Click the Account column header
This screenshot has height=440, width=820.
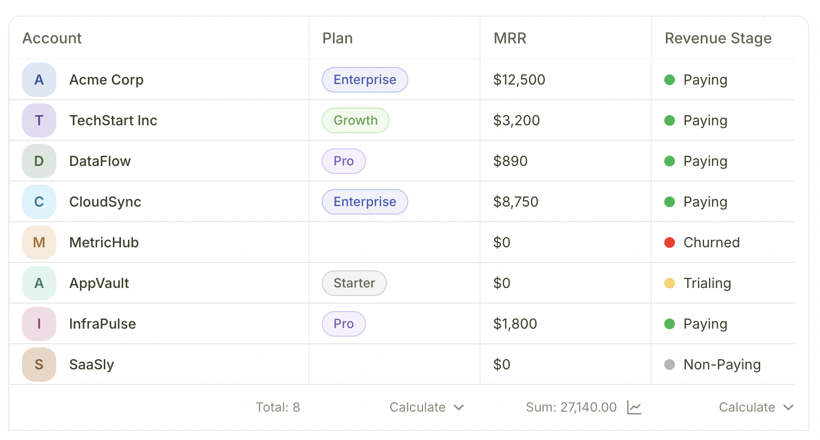coord(52,38)
